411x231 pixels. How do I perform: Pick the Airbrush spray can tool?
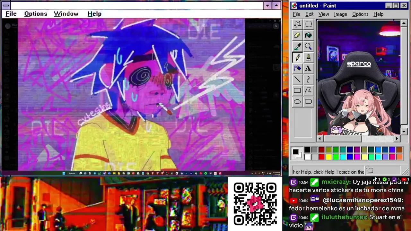click(x=297, y=68)
